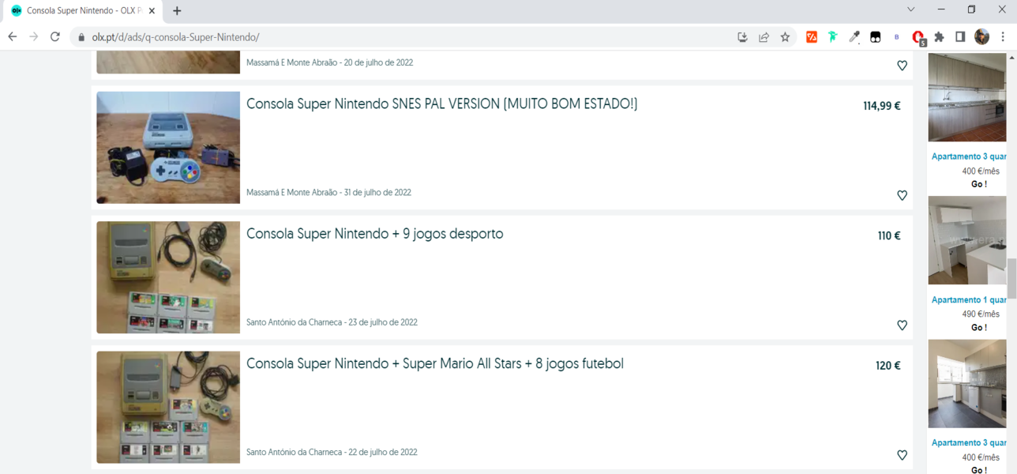Open the SNES PAL VERSION listing photo
Viewport: 1017px width, 474px height.
pyautogui.click(x=168, y=148)
